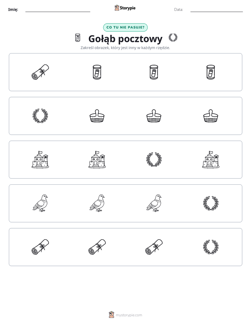Select the laurel wreath in the second row
Viewport: 251px width, 325px height.
(x=40, y=116)
